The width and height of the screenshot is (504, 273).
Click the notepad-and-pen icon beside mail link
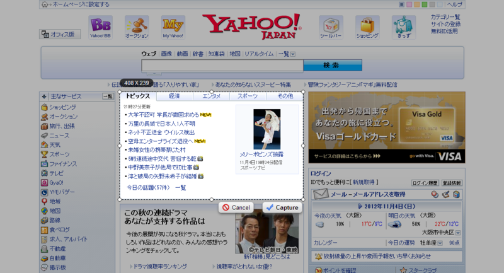pos(445,194)
